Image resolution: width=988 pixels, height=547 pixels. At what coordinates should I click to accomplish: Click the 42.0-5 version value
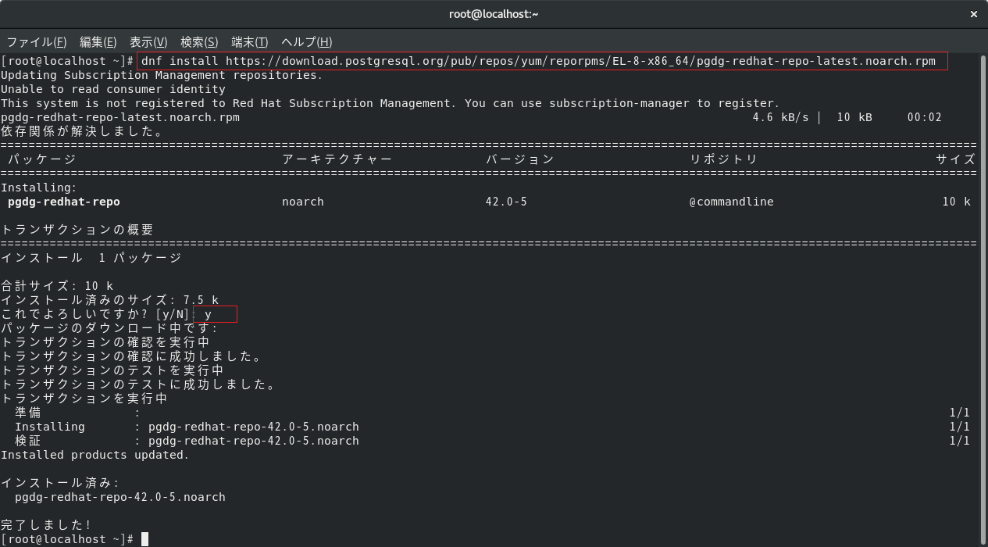click(x=506, y=202)
